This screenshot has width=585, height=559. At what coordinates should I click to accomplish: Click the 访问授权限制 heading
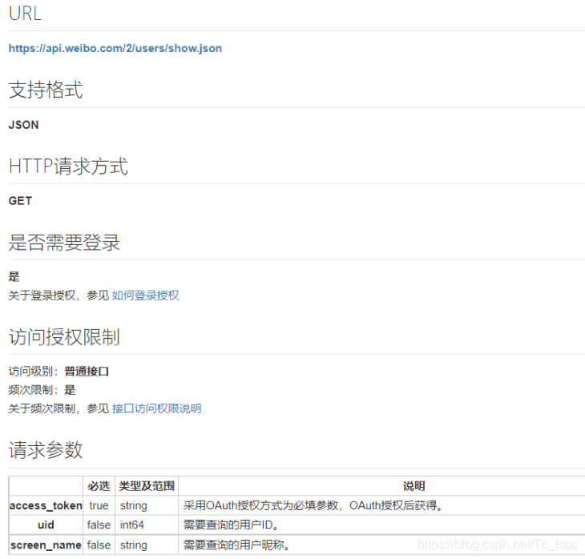coord(64,337)
